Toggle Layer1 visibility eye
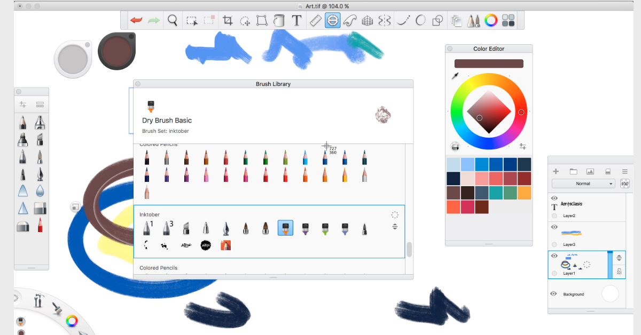The image size is (641, 335). tap(554, 256)
